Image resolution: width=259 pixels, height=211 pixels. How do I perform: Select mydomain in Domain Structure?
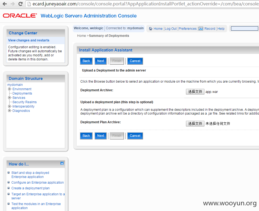click(15, 85)
